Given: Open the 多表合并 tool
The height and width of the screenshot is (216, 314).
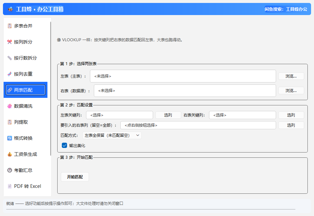Looking at the screenshot, I should tap(26, 26).
